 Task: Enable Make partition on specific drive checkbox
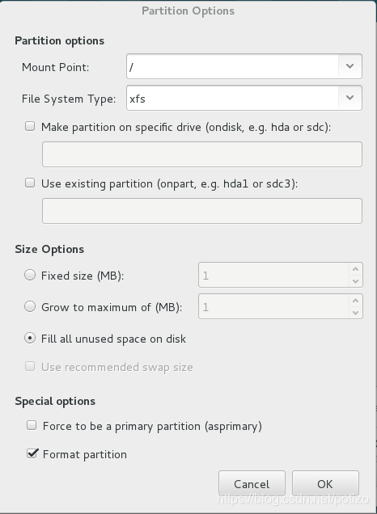[x=30, y=127]
